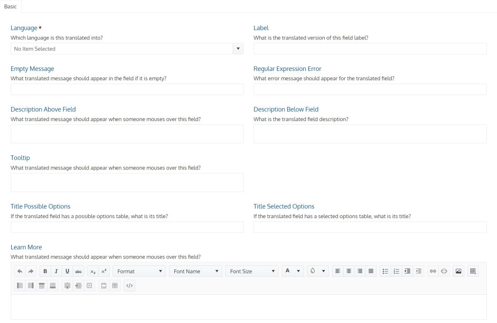Viewport: 497px width, 323px height.
Task: Toggle Strikethrough (abc) formatting
Action: click(78, 272)
